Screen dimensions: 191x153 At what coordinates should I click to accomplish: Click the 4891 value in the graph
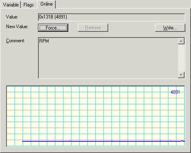pyautogui.click(x=175, y=92)
